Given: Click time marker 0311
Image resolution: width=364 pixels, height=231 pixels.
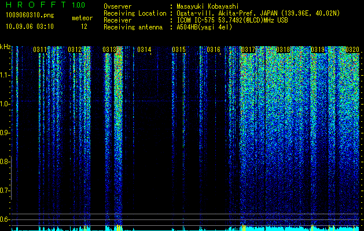Looking at the screenshot, I should [40, 50].
